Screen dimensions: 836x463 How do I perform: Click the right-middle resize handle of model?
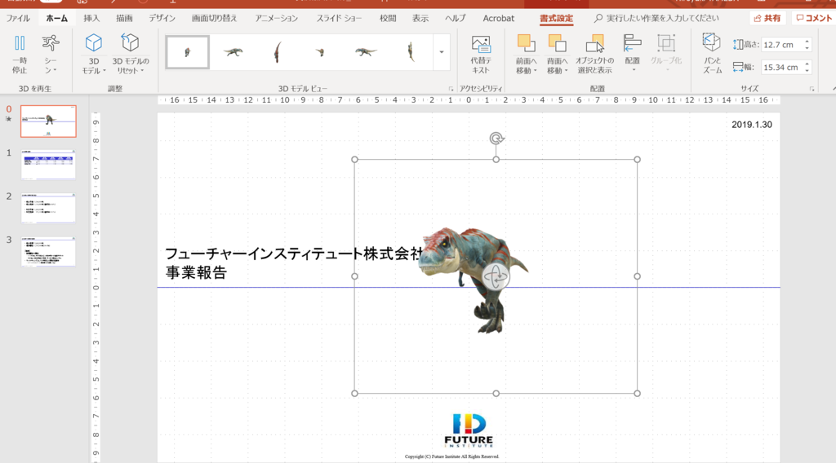(637, 276)
